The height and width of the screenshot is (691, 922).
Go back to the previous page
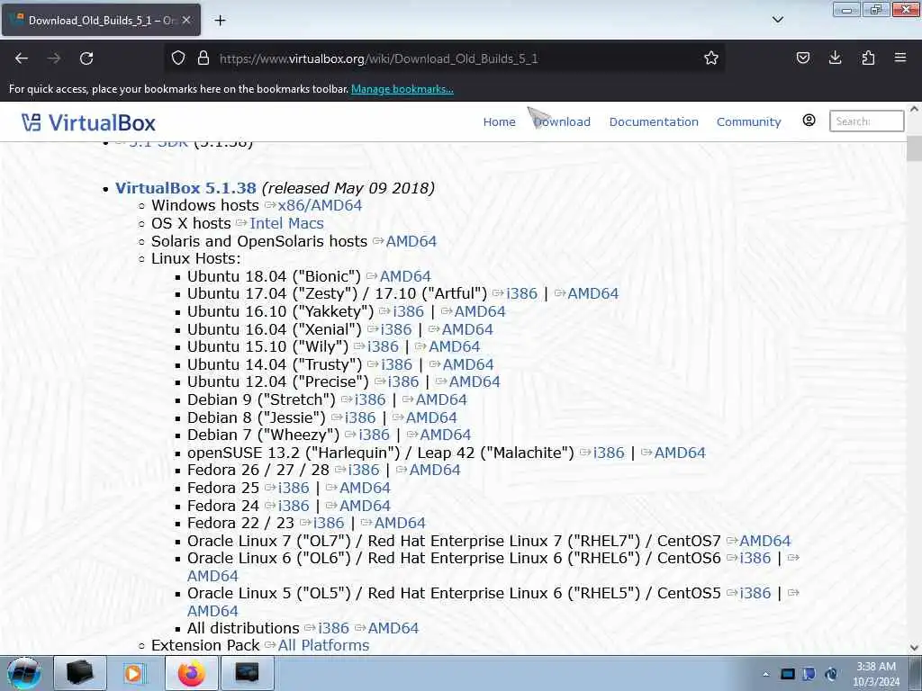tap(22, 58)
